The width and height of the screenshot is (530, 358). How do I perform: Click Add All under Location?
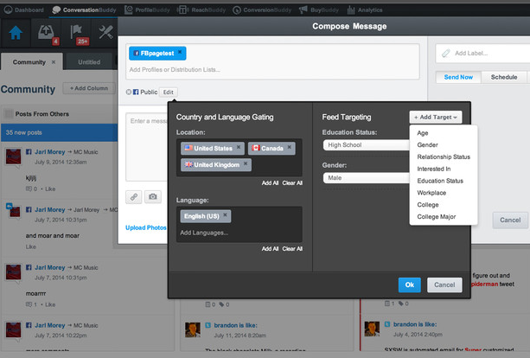(x=270, y=182)
